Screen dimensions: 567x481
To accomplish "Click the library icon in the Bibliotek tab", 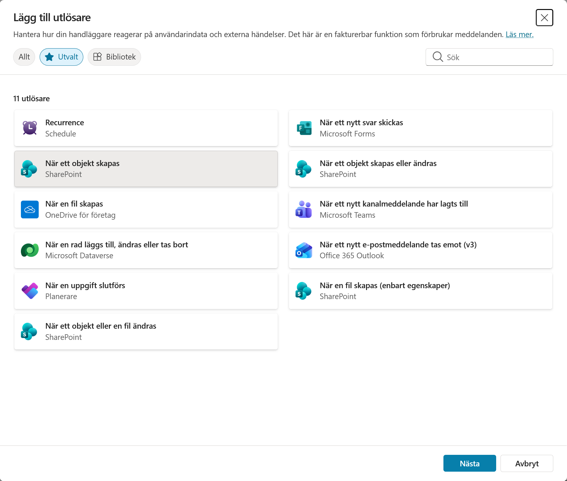I will (98, 57).
